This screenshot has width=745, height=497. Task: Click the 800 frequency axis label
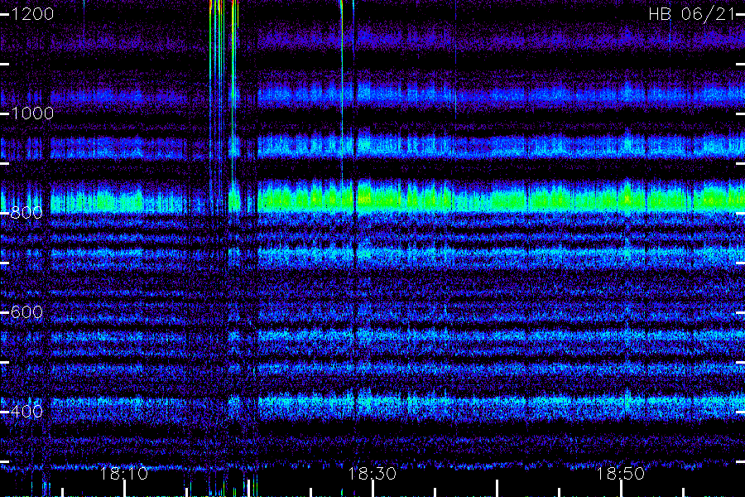tap(26, 213)
